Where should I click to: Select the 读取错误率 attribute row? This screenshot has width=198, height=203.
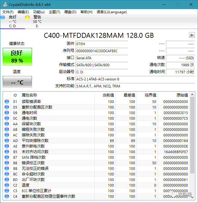click(x=96, y=101)
